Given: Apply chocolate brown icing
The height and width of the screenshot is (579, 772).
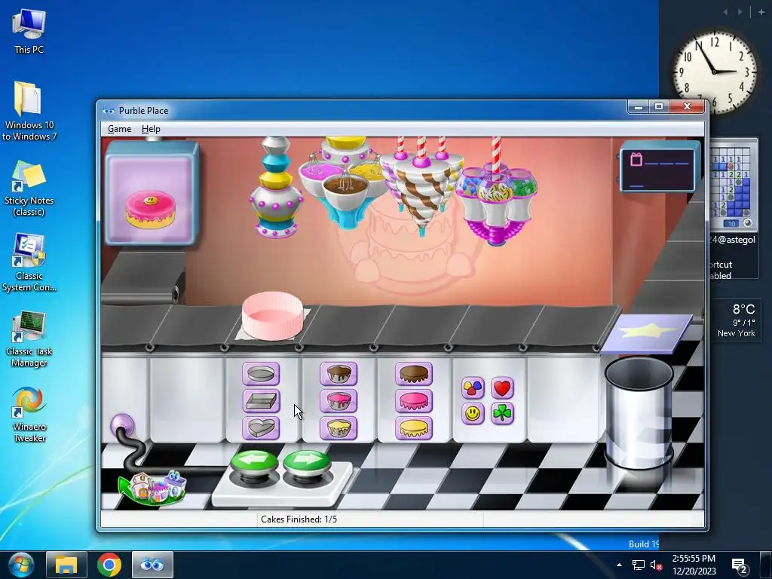Looking at the screenshot, I should tap(414, 374).
